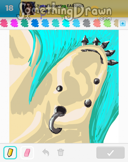Pick the salmon color swatch
The image size is (128, 162).
(97, 23)
